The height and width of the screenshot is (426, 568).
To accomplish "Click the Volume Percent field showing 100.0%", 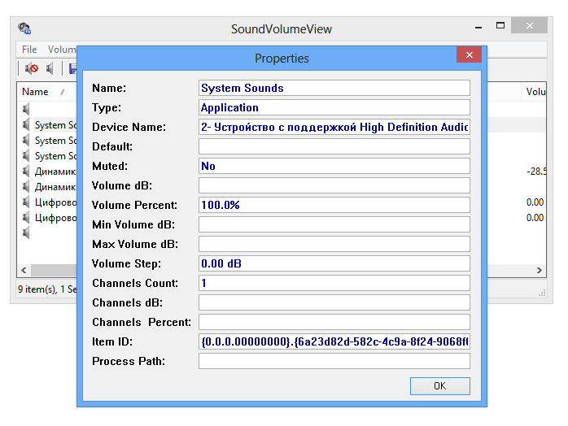I will pos(334,205).
